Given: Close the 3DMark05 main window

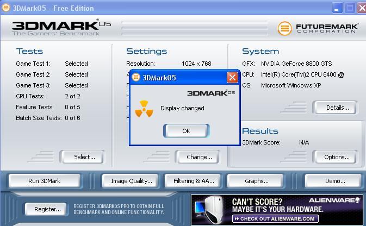Looking at the screenshot, I should (362, 8).
